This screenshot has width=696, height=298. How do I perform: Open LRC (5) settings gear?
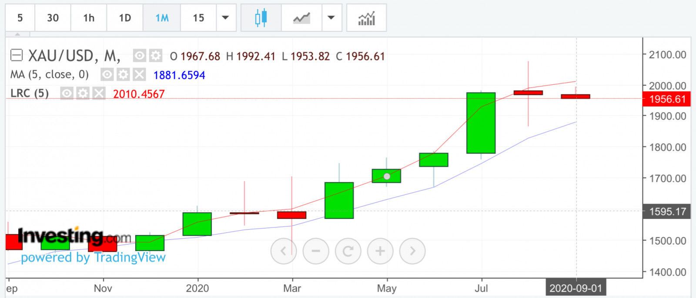pos(83,94)
